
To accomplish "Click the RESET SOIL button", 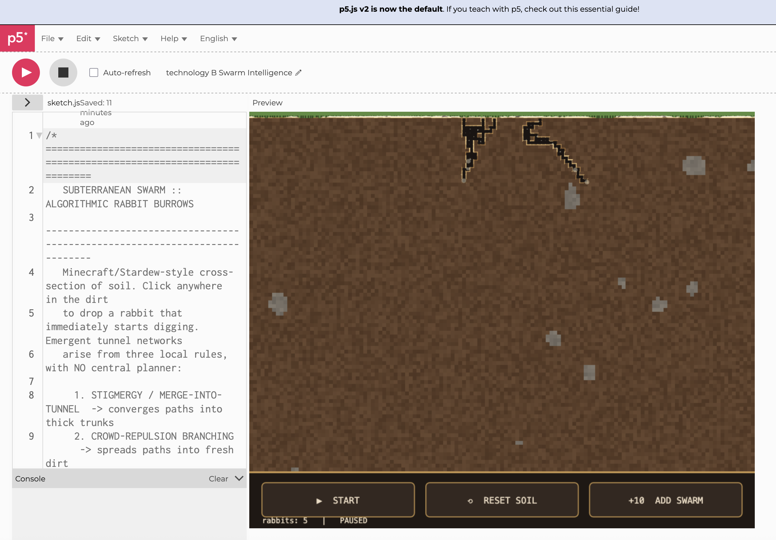I will click(x=502, y=500).
